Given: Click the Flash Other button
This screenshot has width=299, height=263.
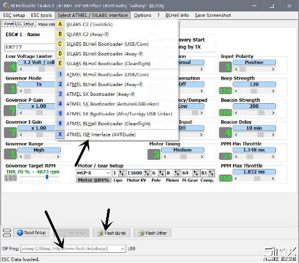Looking at the screenshot, I should pos(153,233).
